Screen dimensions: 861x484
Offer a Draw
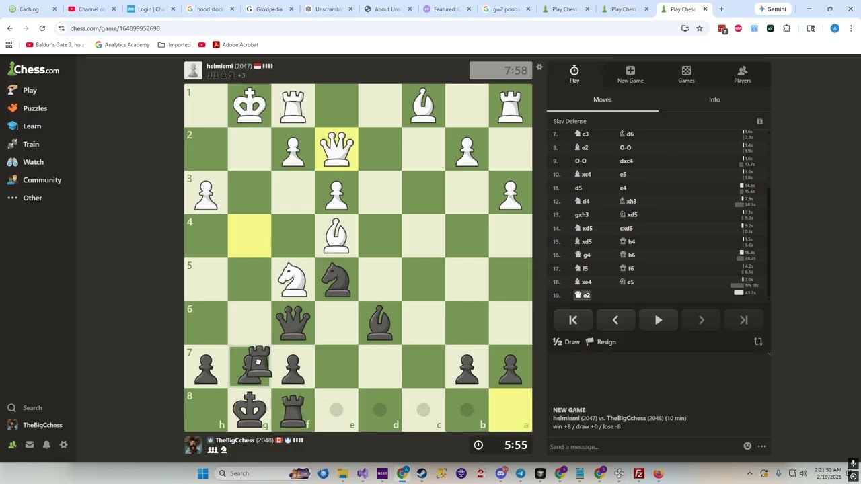(x=566, y=342)
